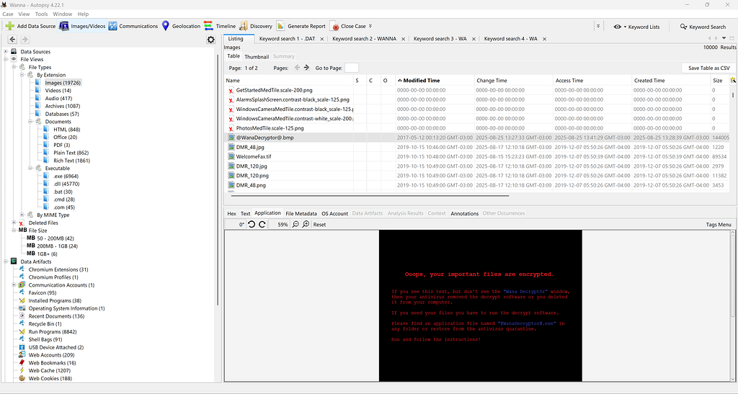This screenshot has width=738, height=394.
Task: Expand the Data Sources node
Action: click(6, 51)
